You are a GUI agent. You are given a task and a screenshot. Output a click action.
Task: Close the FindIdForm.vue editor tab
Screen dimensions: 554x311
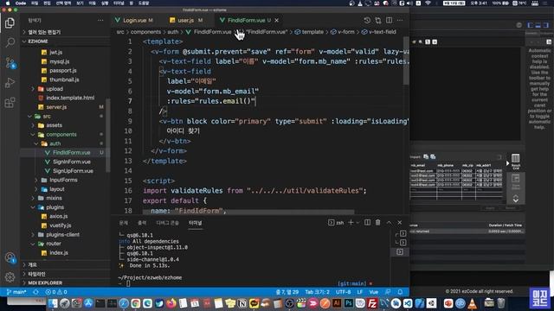tap(277, 21)
